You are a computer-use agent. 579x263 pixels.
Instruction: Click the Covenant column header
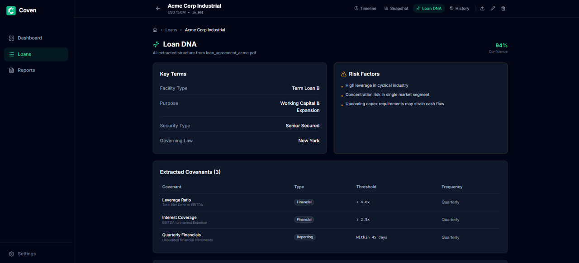click(172, 187)
